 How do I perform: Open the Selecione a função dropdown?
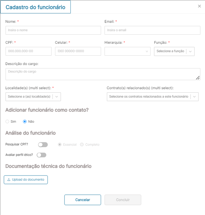[x=170, y=52]
